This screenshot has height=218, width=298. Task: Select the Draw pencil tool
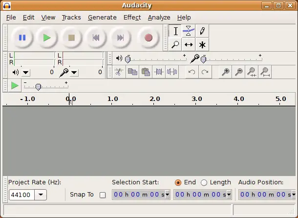coord(202,31)
